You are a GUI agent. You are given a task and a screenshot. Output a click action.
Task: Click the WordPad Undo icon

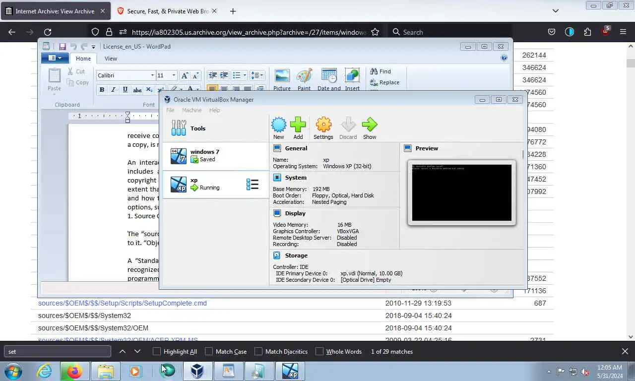[73, 47]
